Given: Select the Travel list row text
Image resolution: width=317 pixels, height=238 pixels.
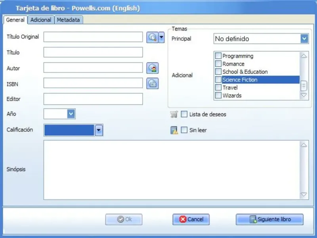Looking at the screenshot, I should pyautogui.click(x=230, y=88).
